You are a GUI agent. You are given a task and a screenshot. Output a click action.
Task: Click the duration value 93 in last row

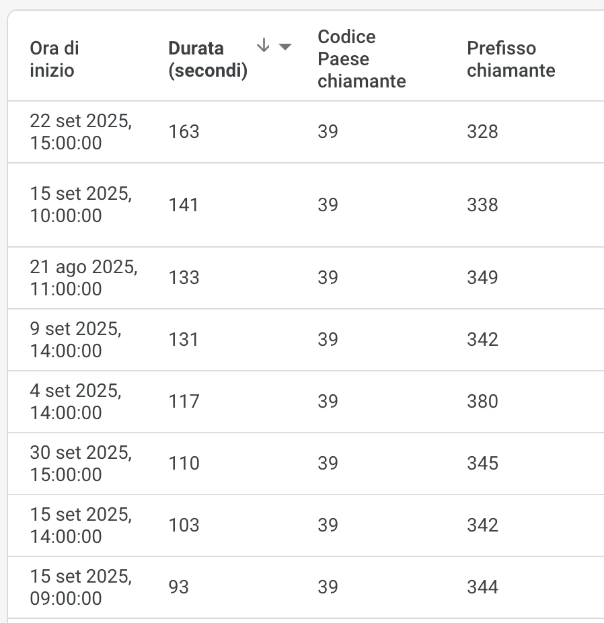pyautogui.click(x=180, y=587)
